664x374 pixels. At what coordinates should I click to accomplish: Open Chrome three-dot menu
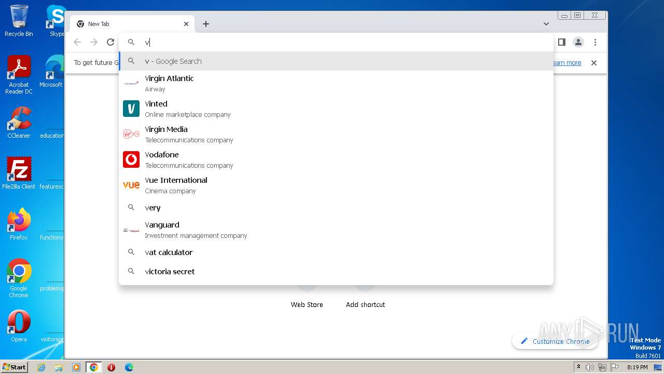(595, 42)
